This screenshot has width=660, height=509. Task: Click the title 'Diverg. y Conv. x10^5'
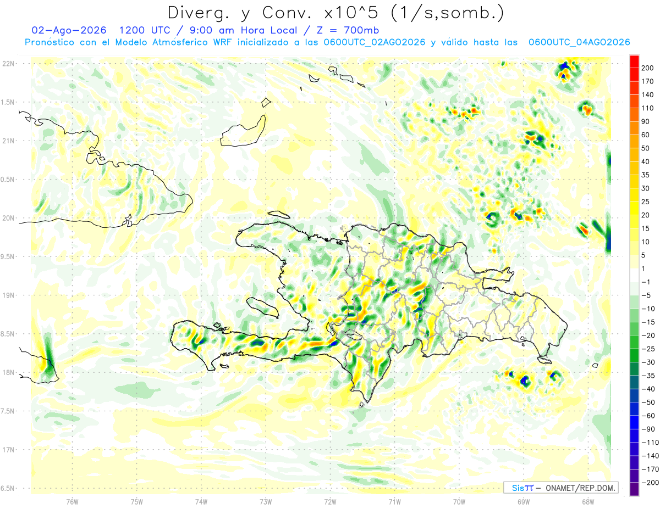[x=276, y=12]
